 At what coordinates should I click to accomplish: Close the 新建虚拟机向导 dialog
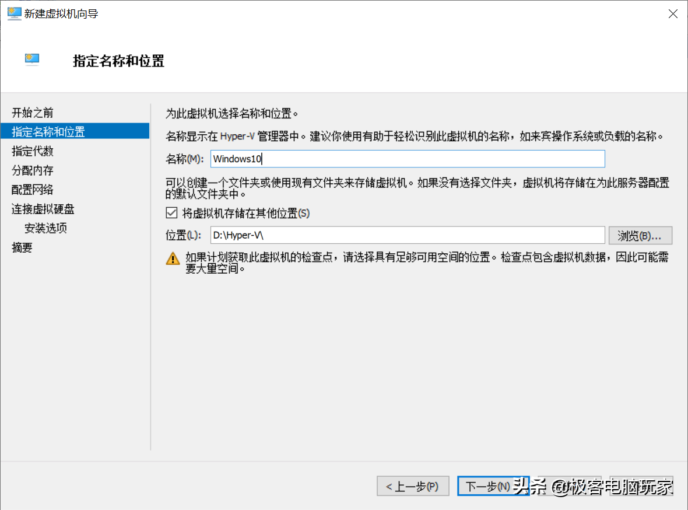[673, 13]
